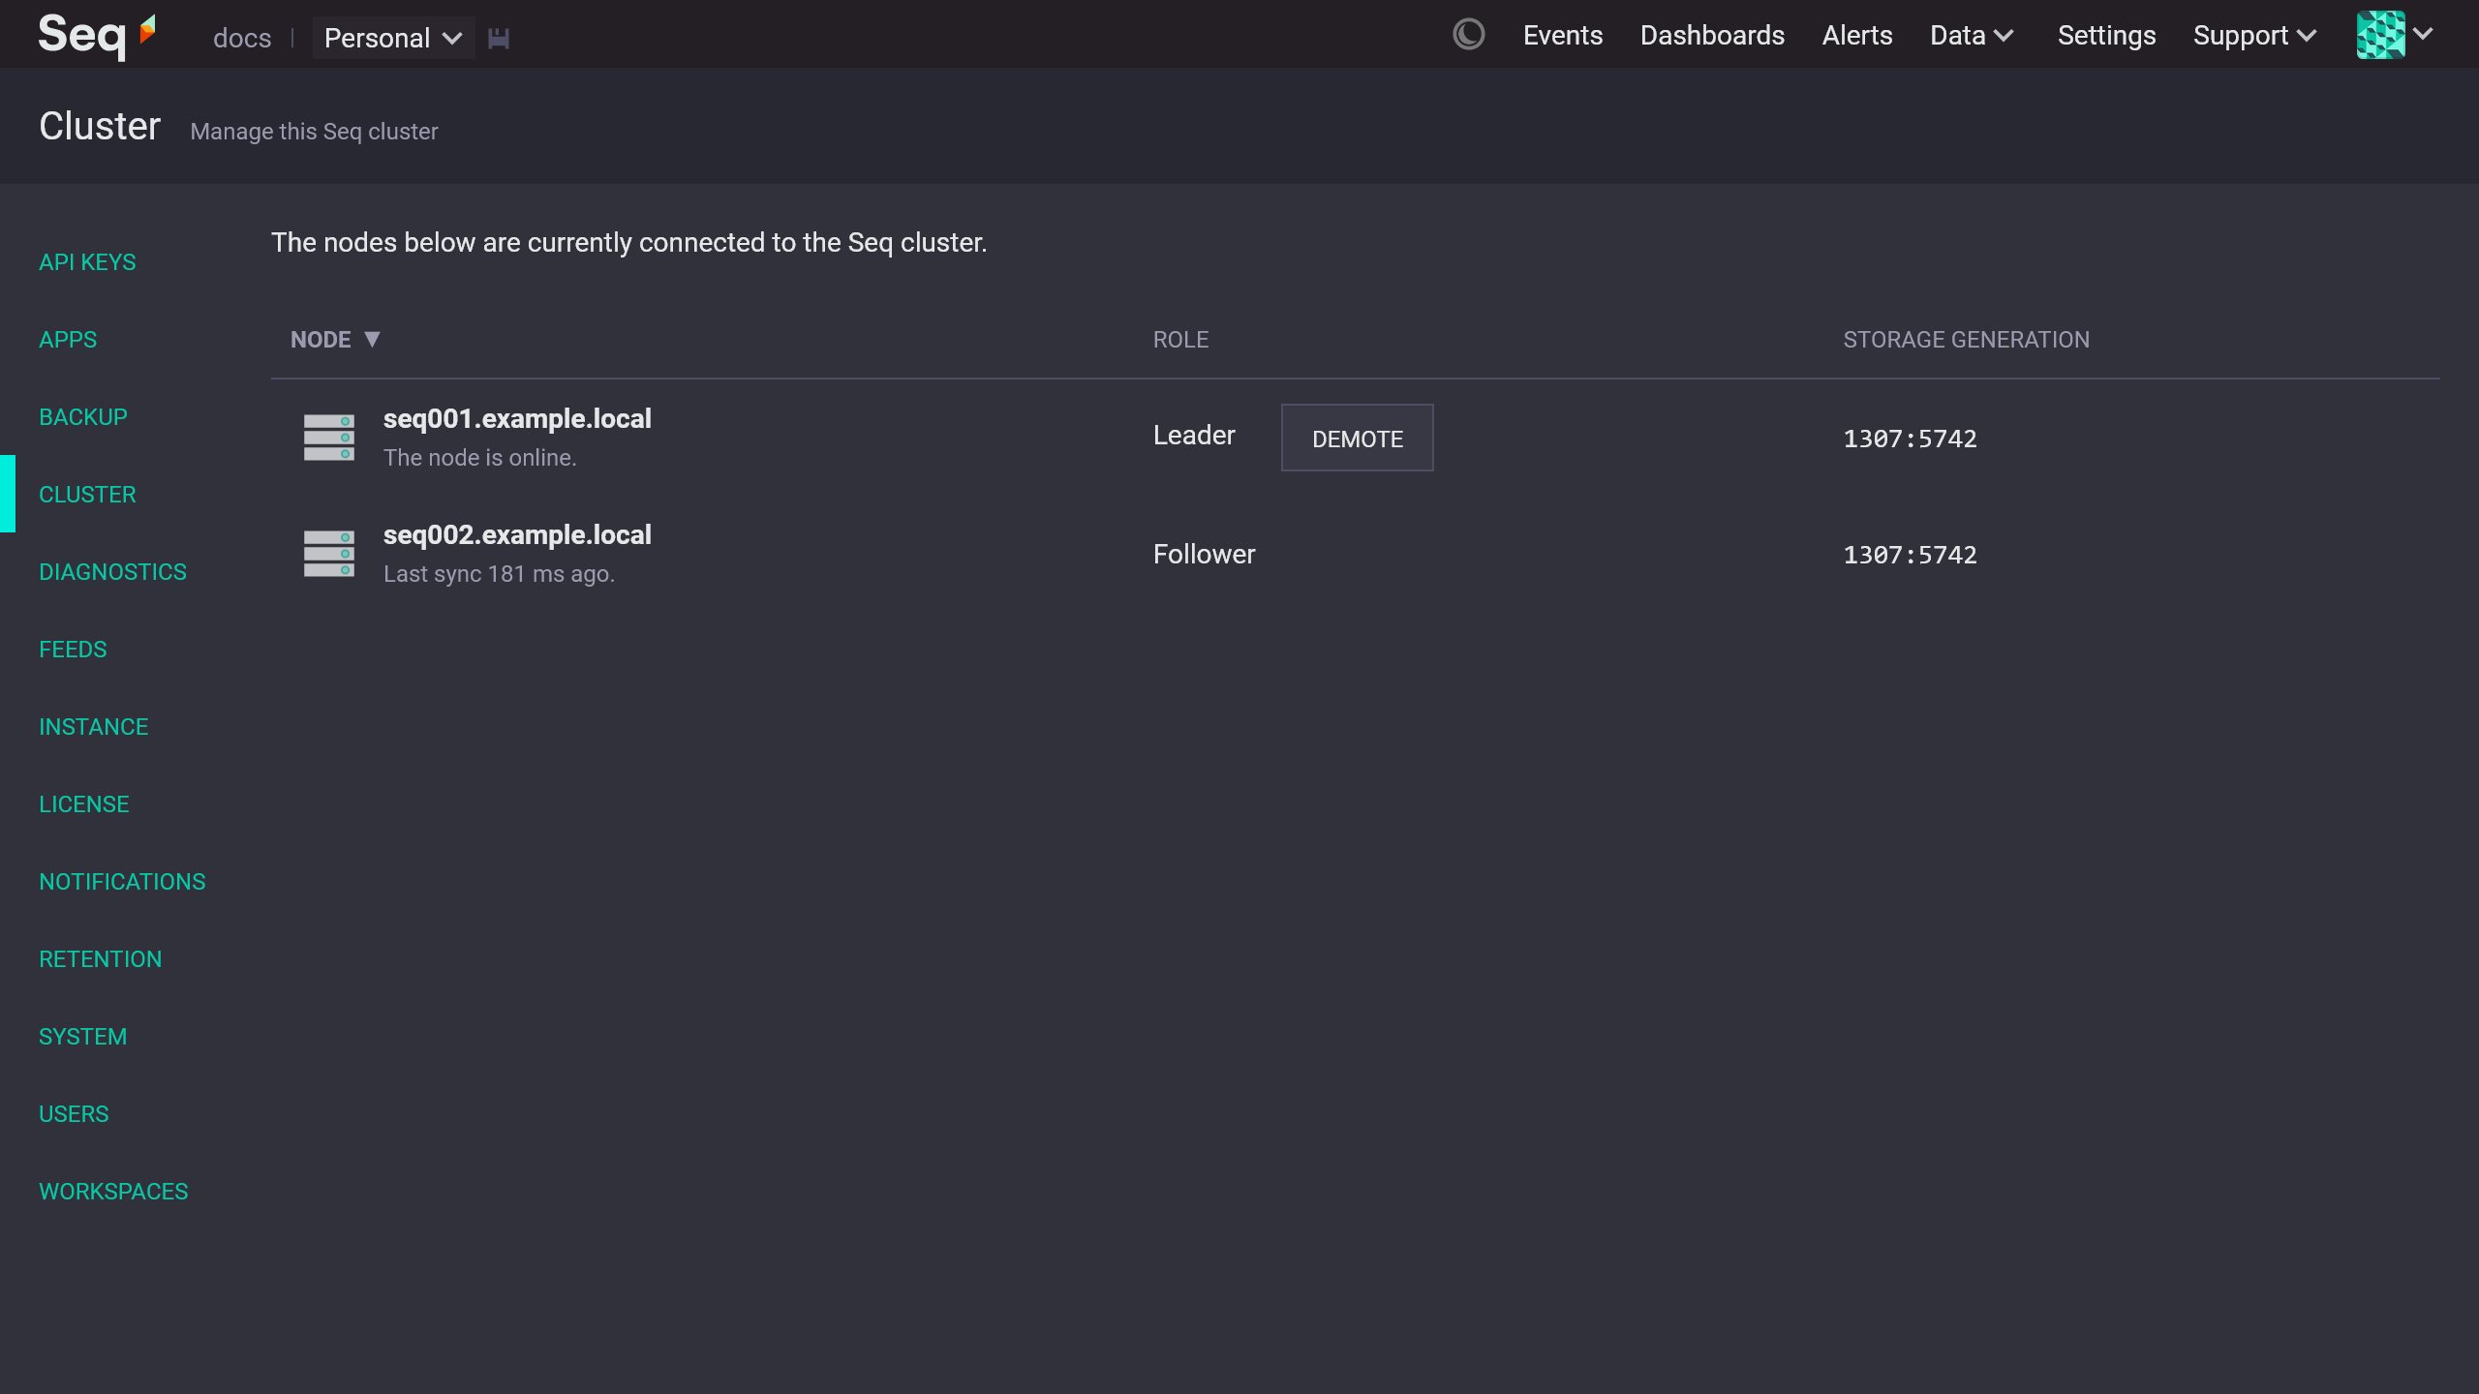Select APPS in settings sidebar
This screenshot has height=1394, width=2479.
coord(68,340)
